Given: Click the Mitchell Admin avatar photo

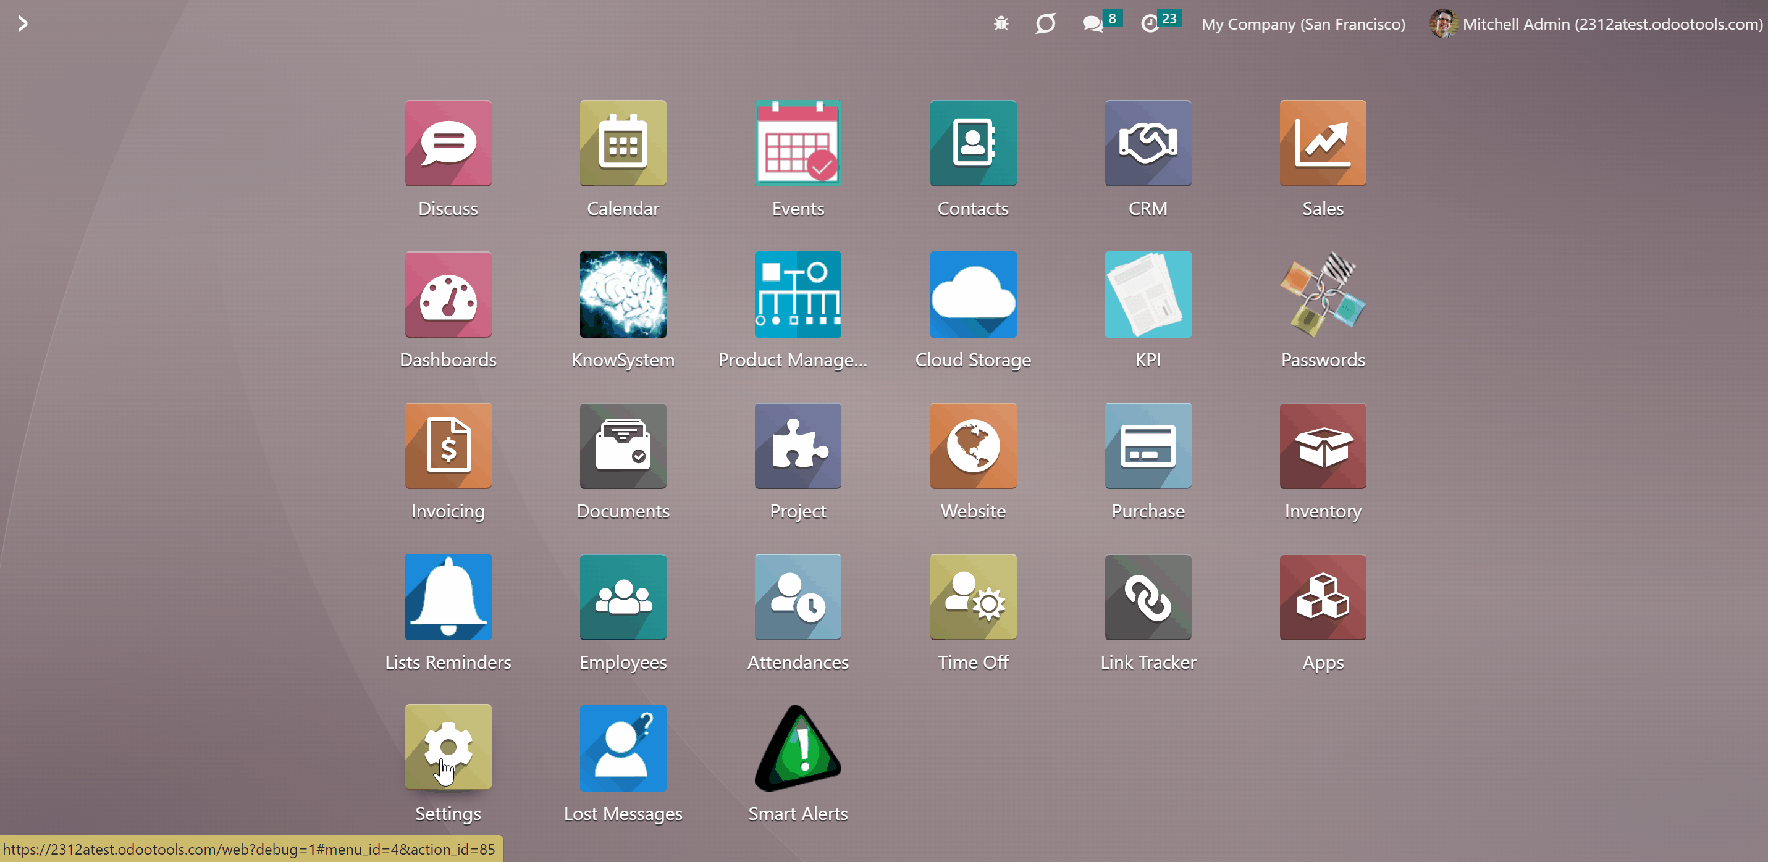Looking at the screenshot, I should pos(1443,24).
